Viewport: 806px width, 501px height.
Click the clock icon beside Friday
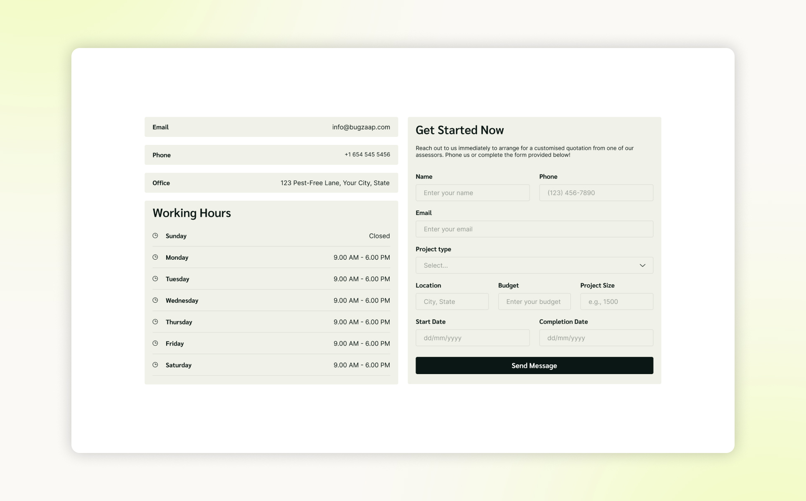[x=155, y=343]
